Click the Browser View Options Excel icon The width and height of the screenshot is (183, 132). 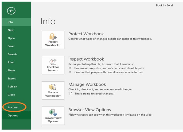(x=53, y=112)
